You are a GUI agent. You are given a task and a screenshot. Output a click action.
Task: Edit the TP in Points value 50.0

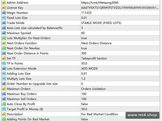[120, 64]
